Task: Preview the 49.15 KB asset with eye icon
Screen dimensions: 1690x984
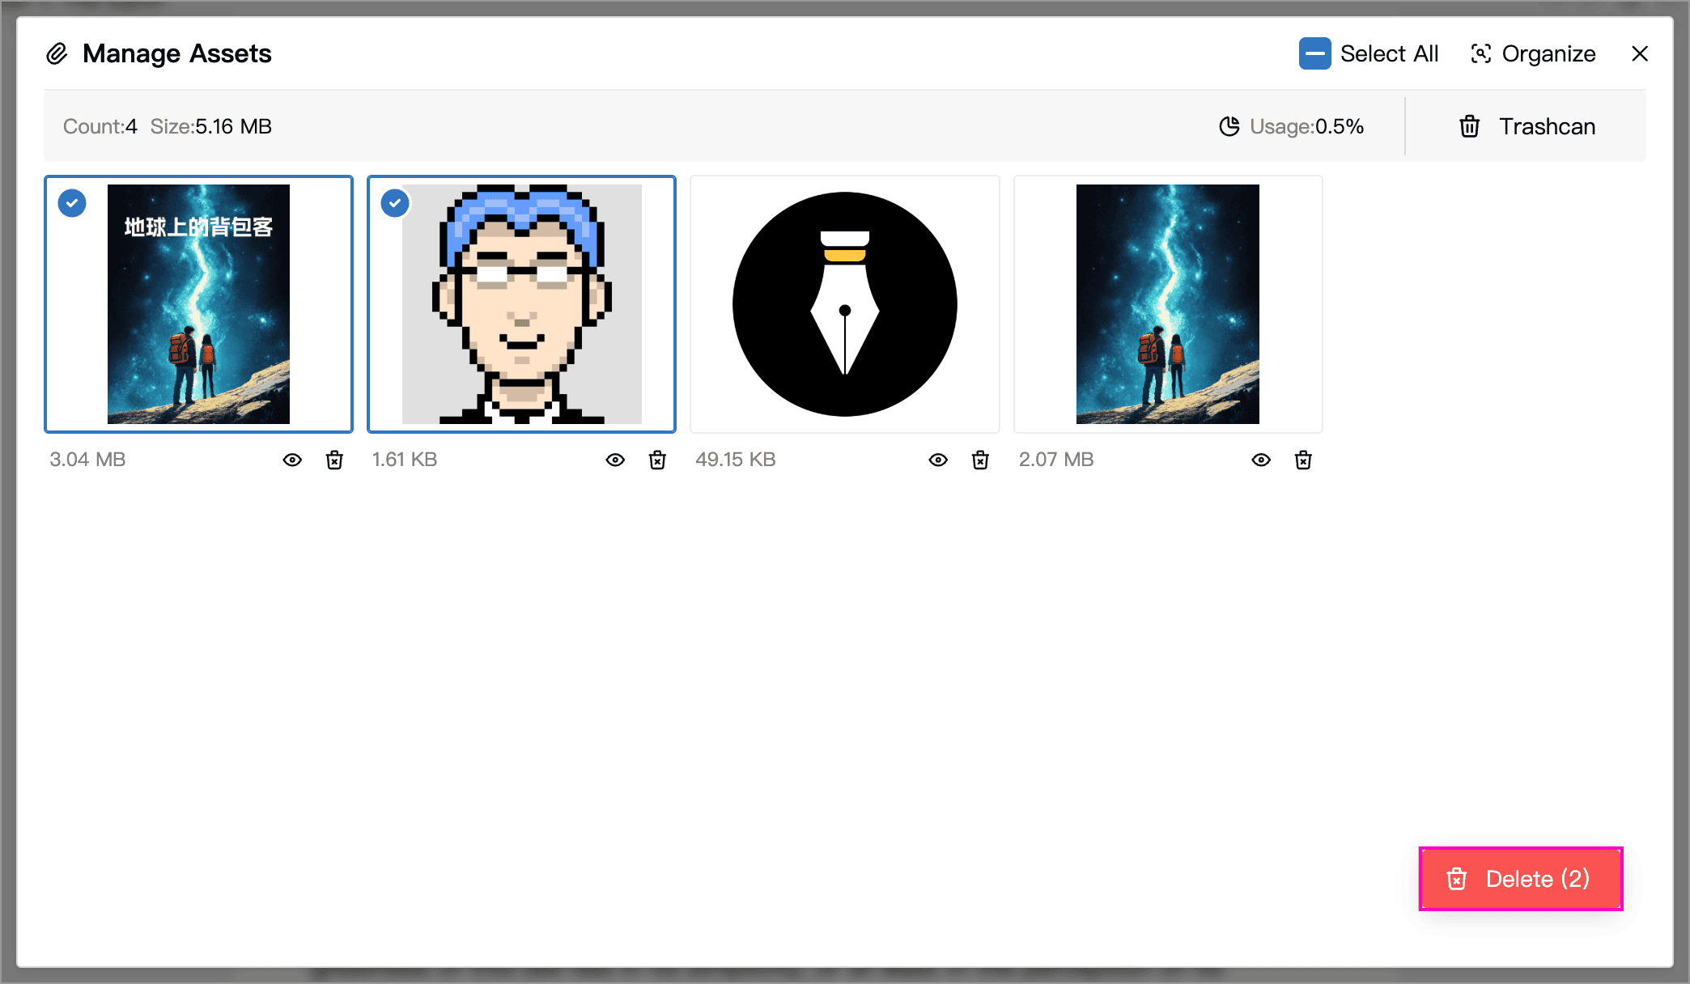Action: click(x=938, y=460)
